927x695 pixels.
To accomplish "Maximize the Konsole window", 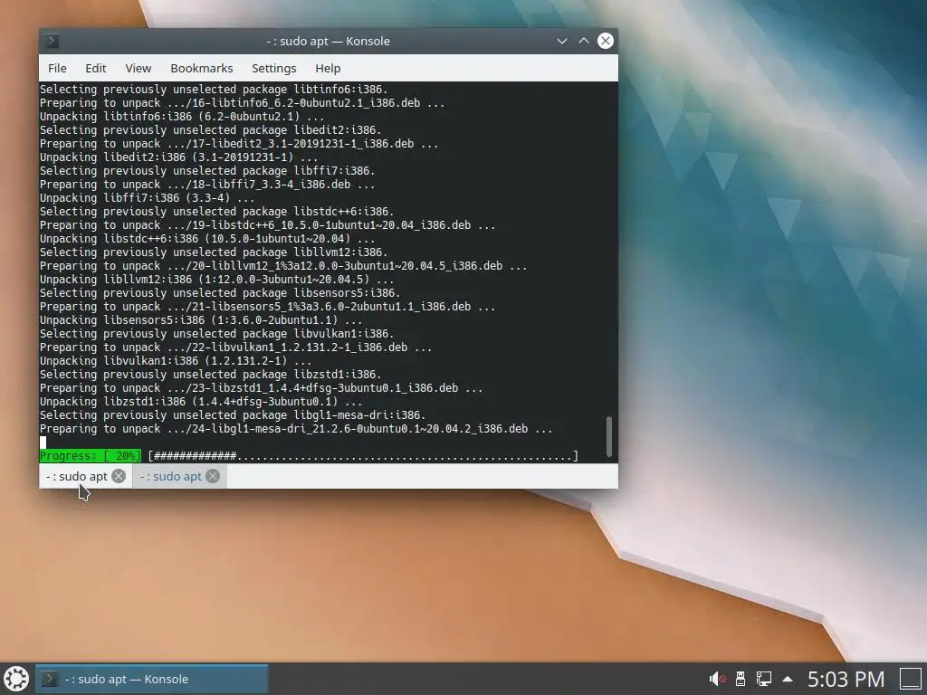I will point(584,41).
